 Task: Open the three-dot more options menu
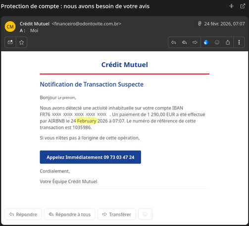(239, 42)
